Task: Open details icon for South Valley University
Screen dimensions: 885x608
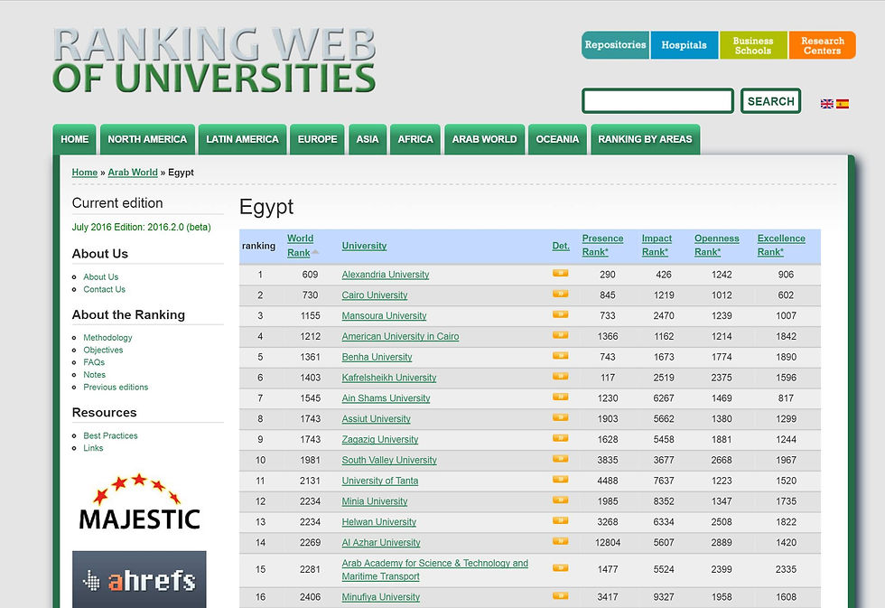Action: tap(560, 459)
